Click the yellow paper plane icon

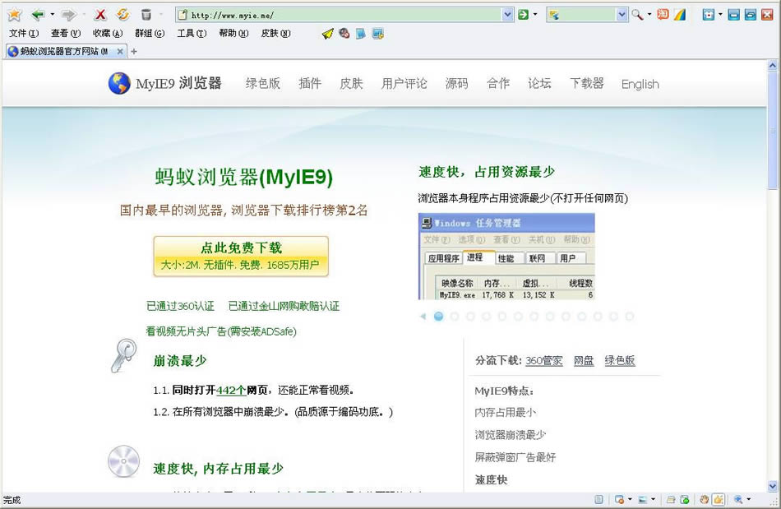[327, 34]
